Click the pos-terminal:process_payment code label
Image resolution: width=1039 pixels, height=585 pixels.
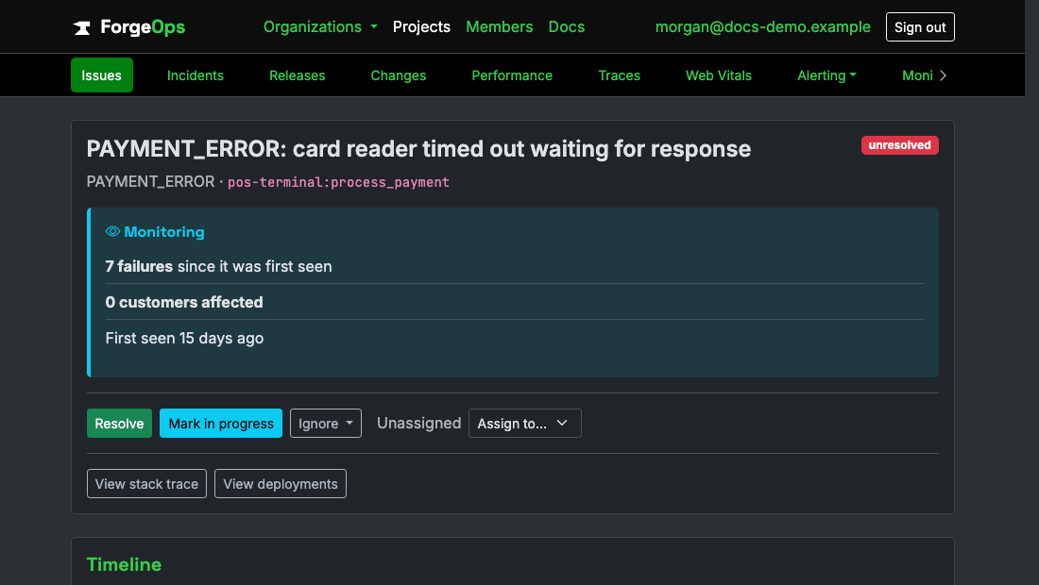tap(338, 182)
